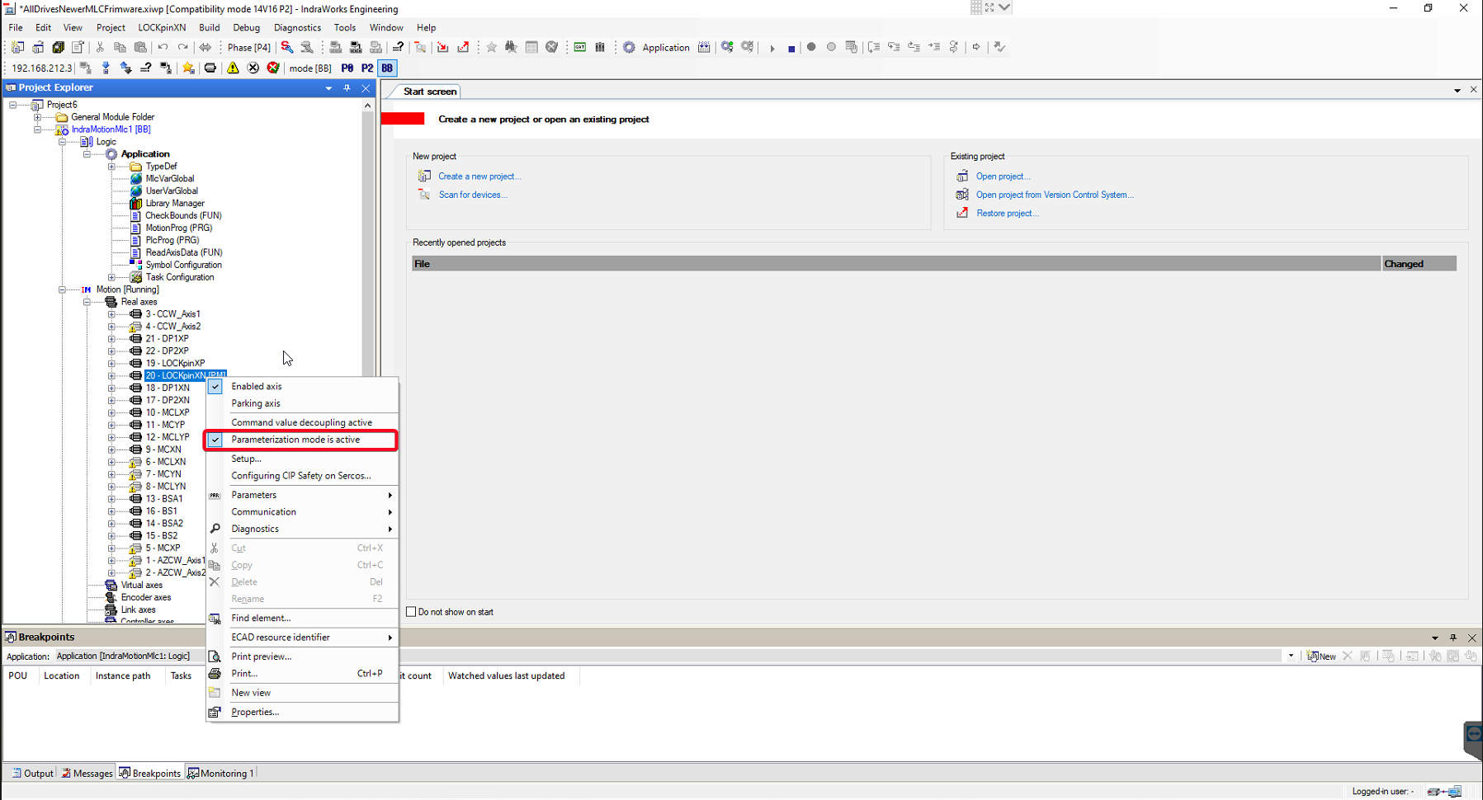Select the MotionProg (PRG) tree item
This screenshot has width=1483, height=800.
[179, 228]
